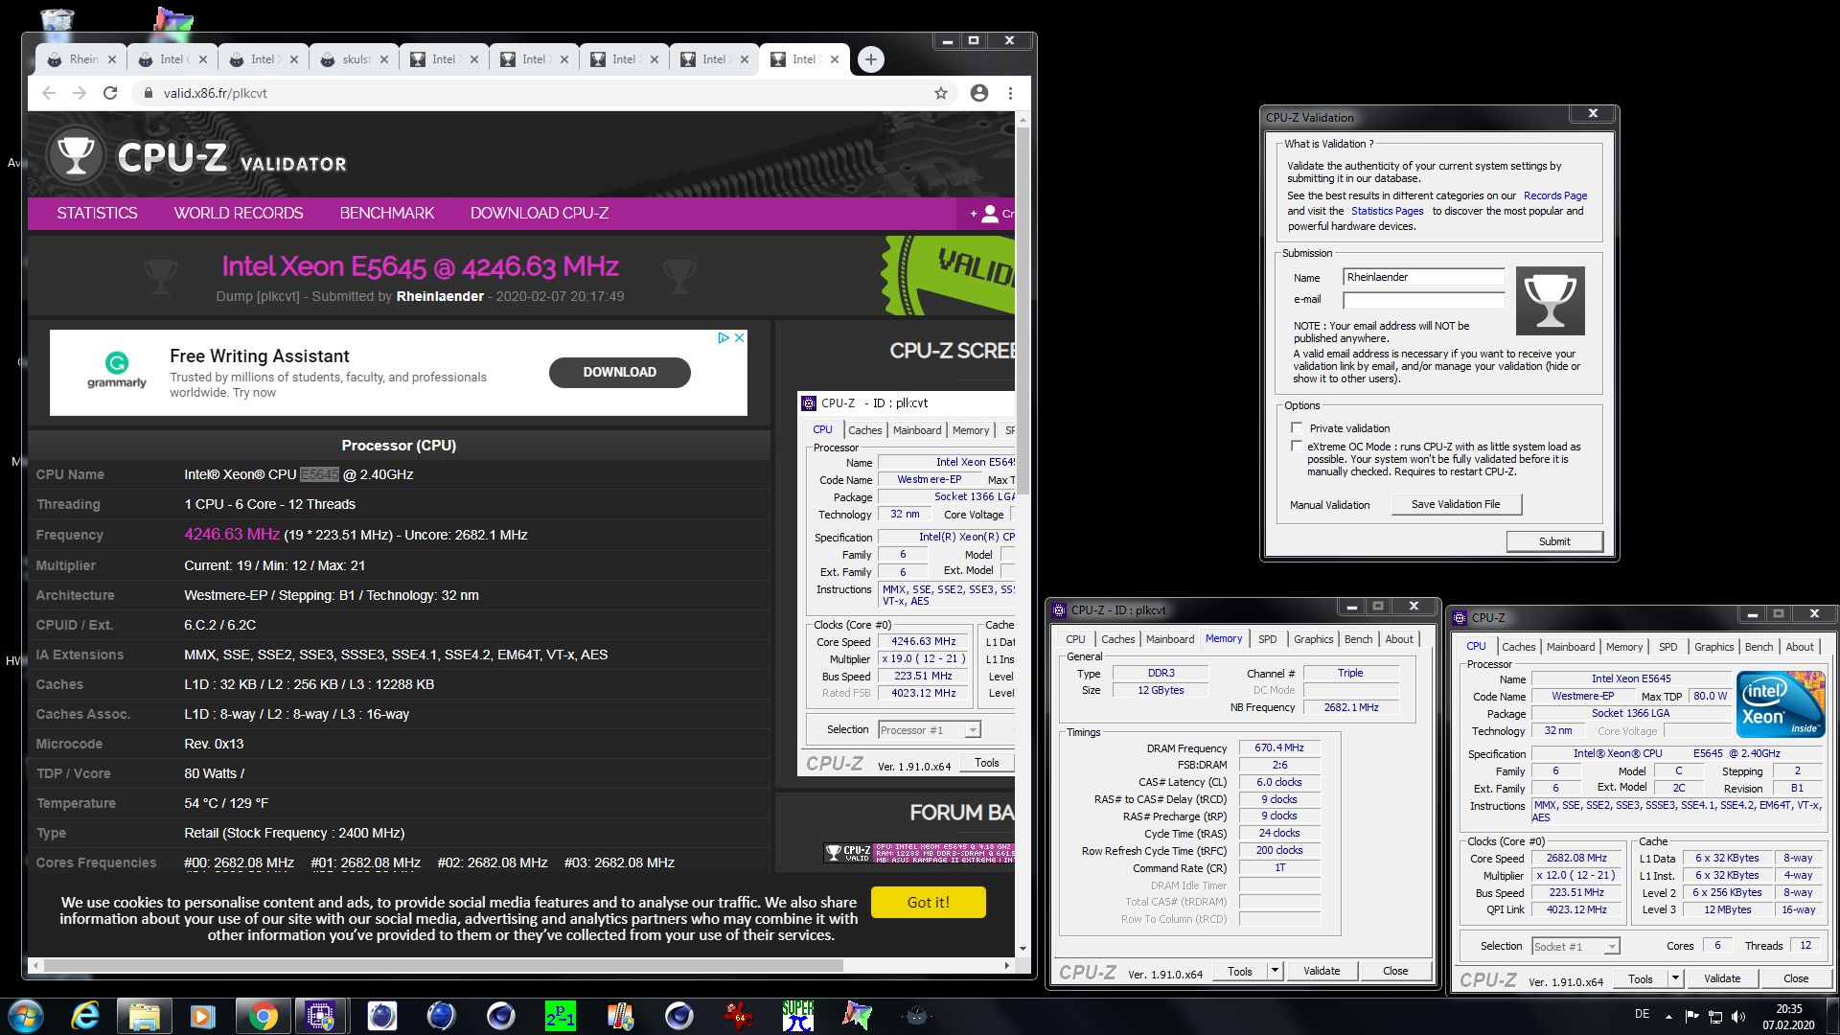Expand the Tools dropdown arrow in CPU-Z Memory window
The image size is (1840, 1035).
pyautogui.click(x=1275, y=971)
